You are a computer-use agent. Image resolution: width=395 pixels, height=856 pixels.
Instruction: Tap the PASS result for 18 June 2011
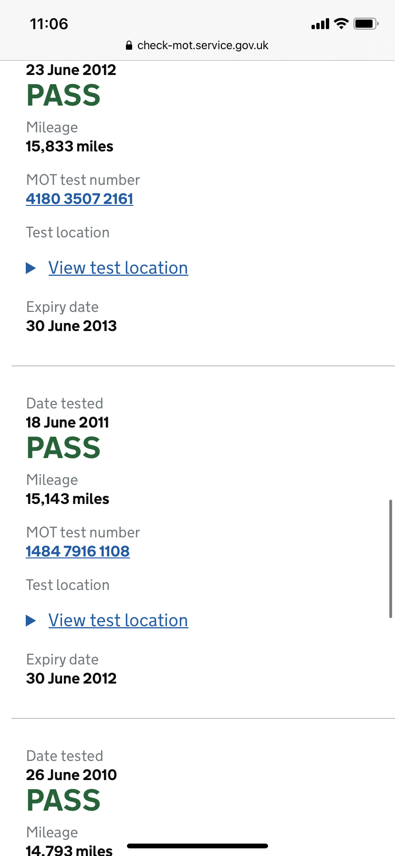click(63, 448)
